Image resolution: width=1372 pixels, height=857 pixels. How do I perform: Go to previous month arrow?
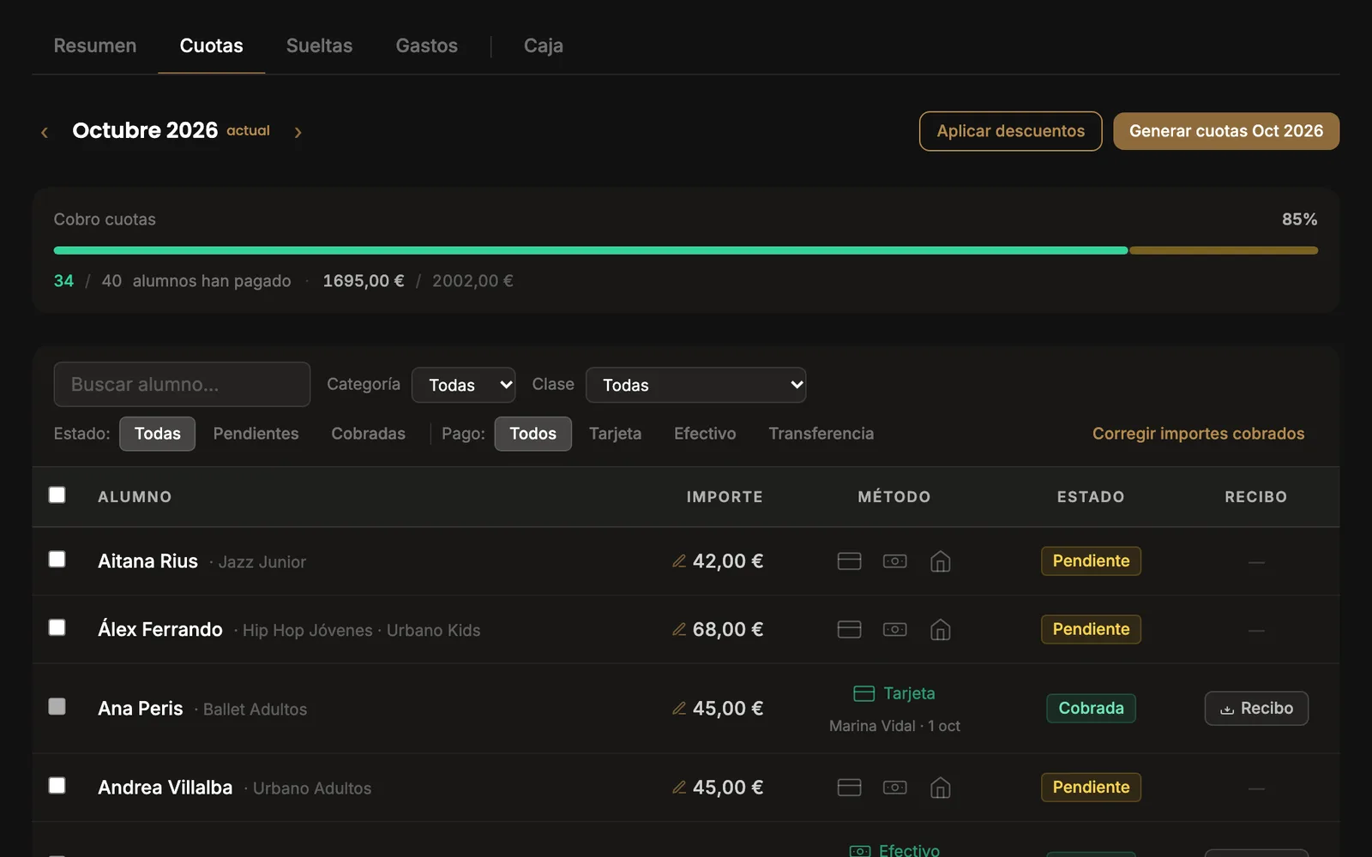click(45, 132)
